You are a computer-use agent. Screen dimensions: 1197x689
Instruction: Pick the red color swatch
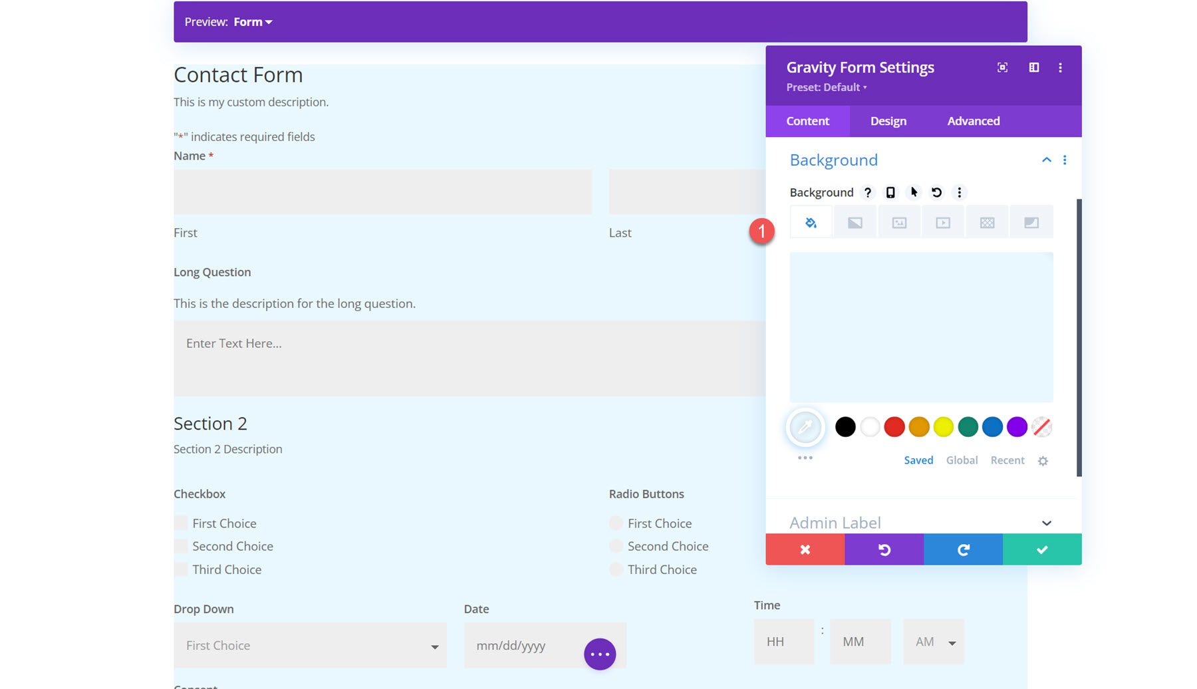click(894, 427)
